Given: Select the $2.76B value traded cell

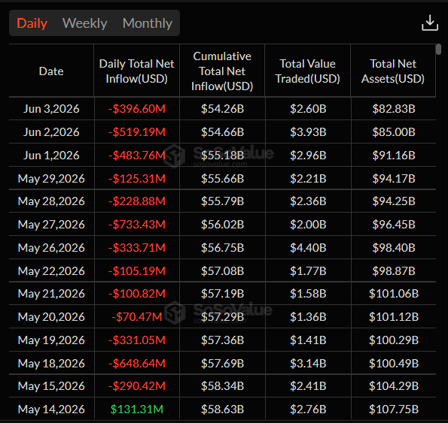Looking at the screenshot, I should [308, 409].
